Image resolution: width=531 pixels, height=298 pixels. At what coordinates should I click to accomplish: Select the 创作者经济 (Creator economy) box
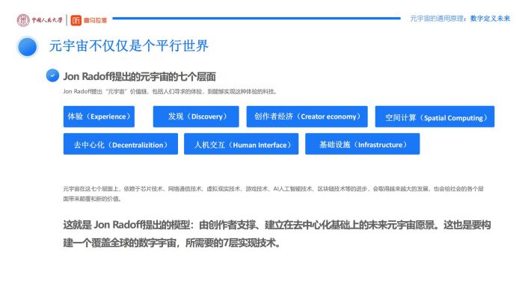coord(307,117)
